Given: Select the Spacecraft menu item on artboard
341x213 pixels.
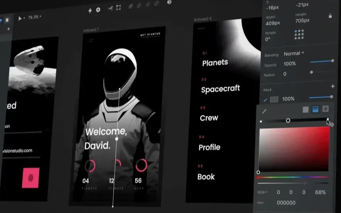Looking at the screenshot, I should click(220, 89).
